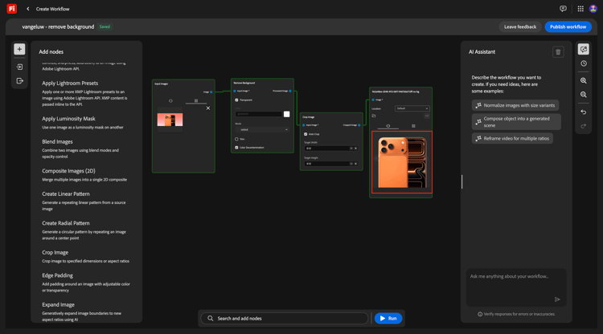
Task: Open the Location dropdown set to Default
Action: [x=412, y=108]
